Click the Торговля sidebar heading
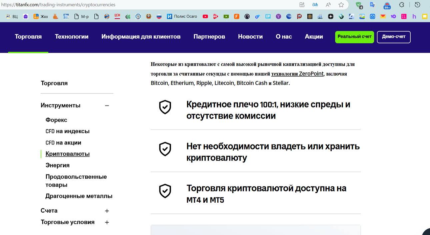Image resolution: width=430 pixels, height=235 pixels. (54, 83)
